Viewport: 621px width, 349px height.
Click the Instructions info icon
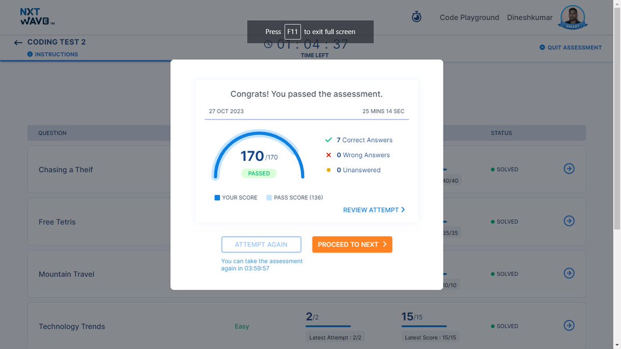[x=30, y=54]
